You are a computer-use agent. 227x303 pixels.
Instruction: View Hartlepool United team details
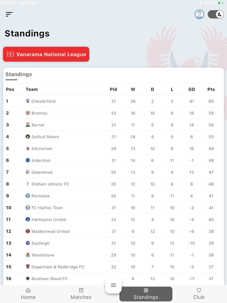coord(47,219)
